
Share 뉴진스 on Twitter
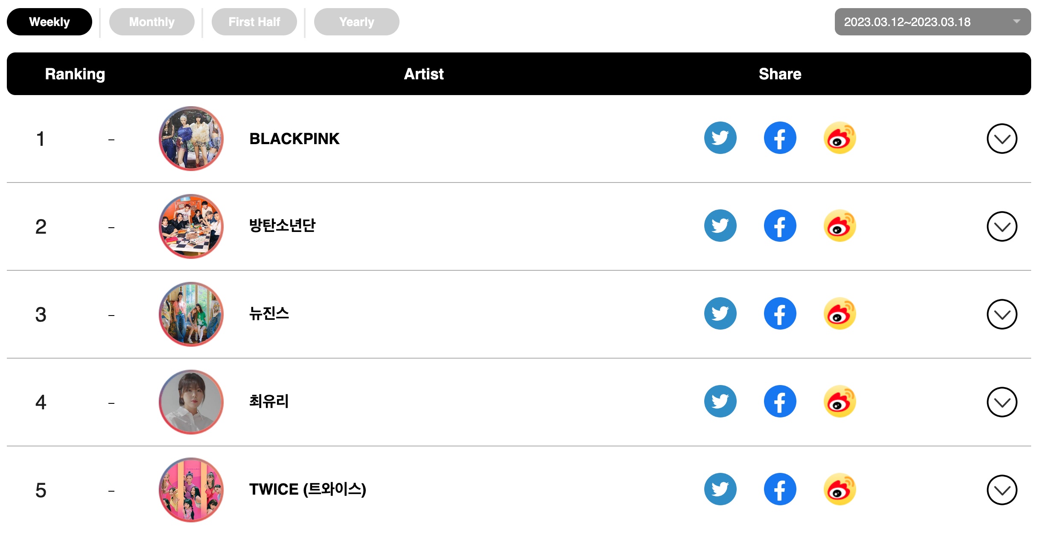[720, 314]
